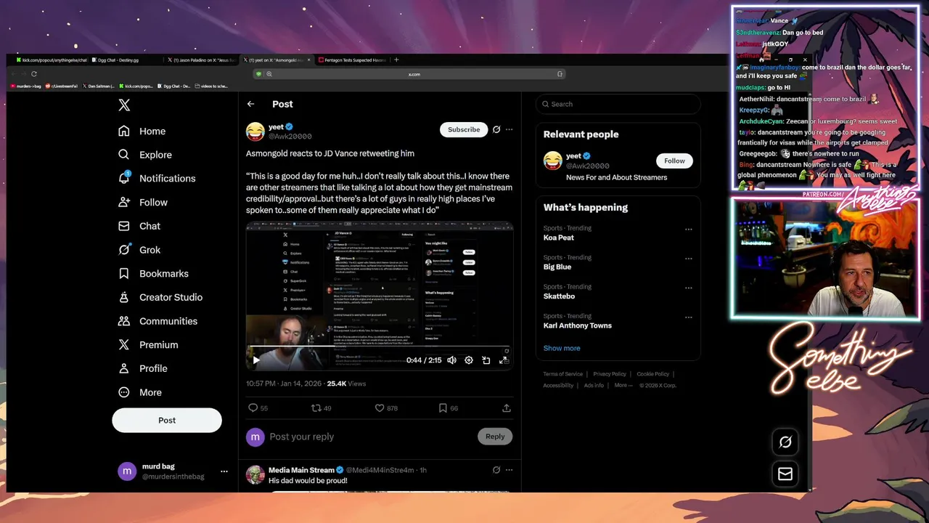This screenshot has height=523, width=929.
Task: Reload the page with refresh button
Action: click(33, 73)
